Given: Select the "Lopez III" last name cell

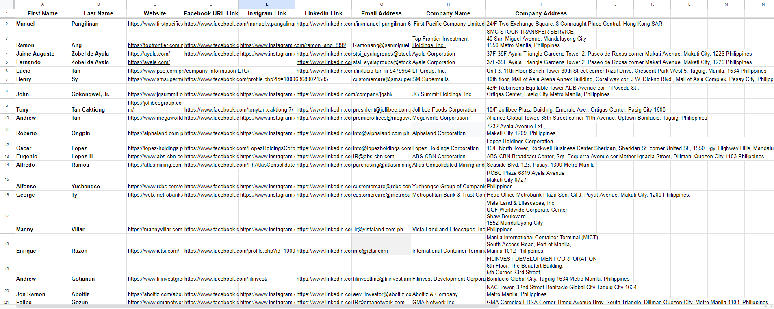Looking at the screenshot, I should pyautogui.click(x=98, y=157).
